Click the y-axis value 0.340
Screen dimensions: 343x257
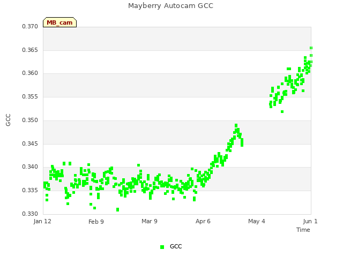click(x=30, y=167)
